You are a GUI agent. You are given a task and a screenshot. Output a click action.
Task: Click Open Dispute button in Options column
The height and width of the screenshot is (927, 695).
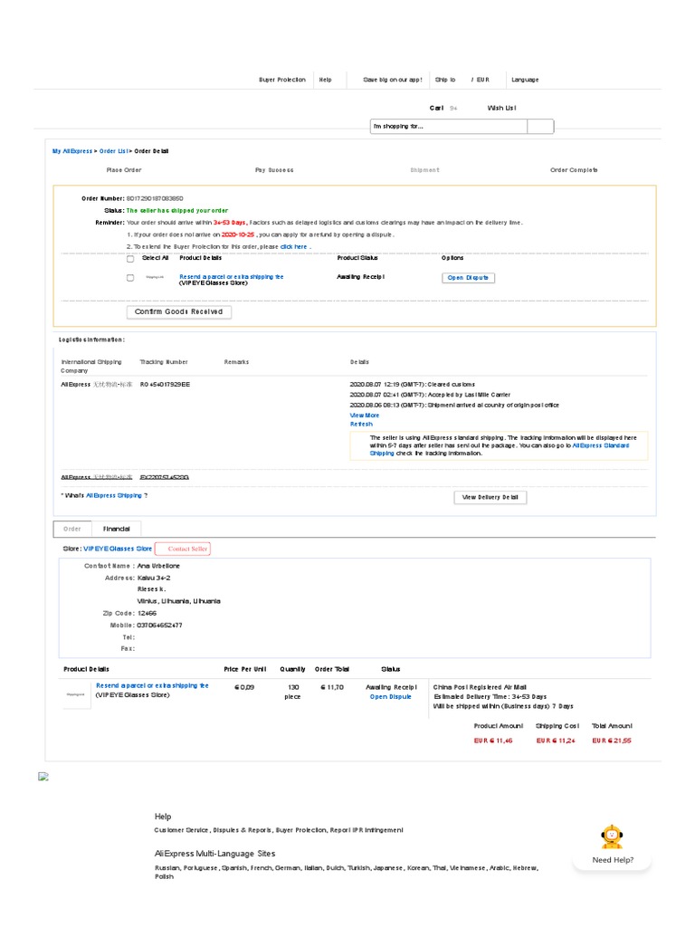point(468,278)
